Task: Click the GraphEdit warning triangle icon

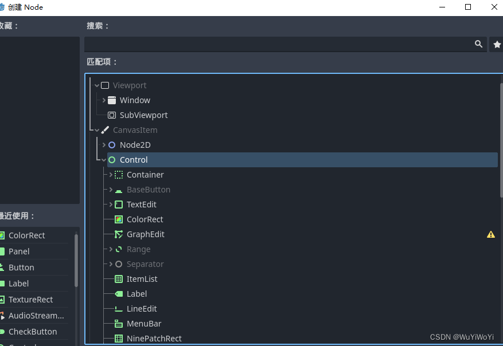Action: point(491,234)
